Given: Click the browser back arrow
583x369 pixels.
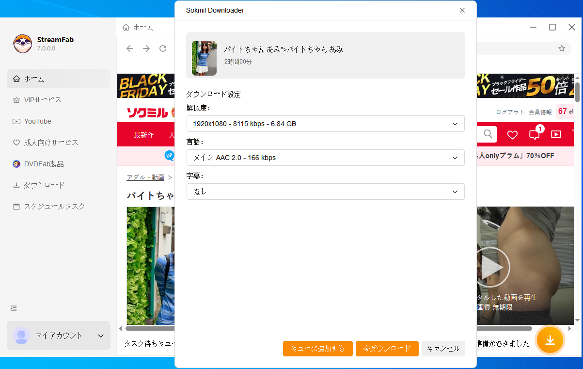Looking at the screenshot, I should [x=130, y=48].
